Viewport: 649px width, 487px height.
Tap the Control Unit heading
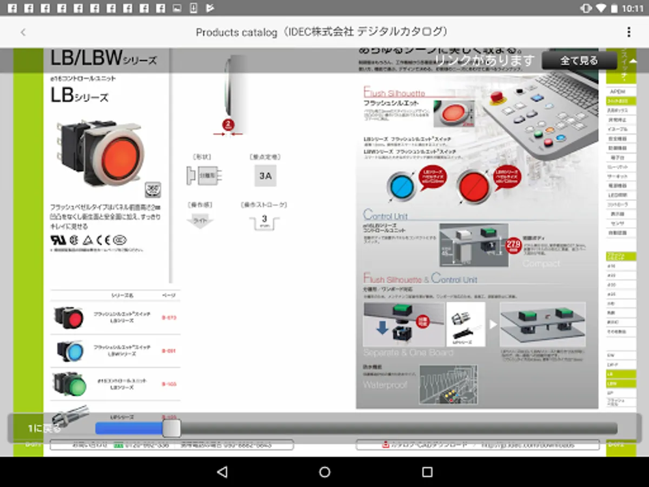click(x=386, y=215)
